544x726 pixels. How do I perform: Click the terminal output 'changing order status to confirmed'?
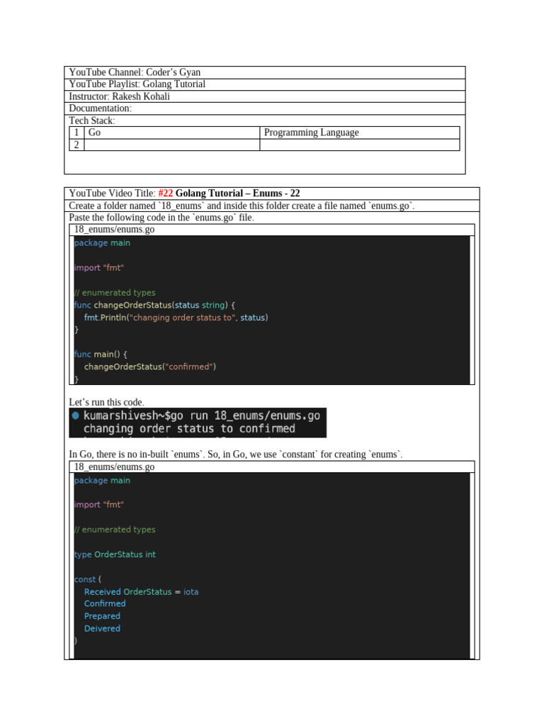pos(189,429)
